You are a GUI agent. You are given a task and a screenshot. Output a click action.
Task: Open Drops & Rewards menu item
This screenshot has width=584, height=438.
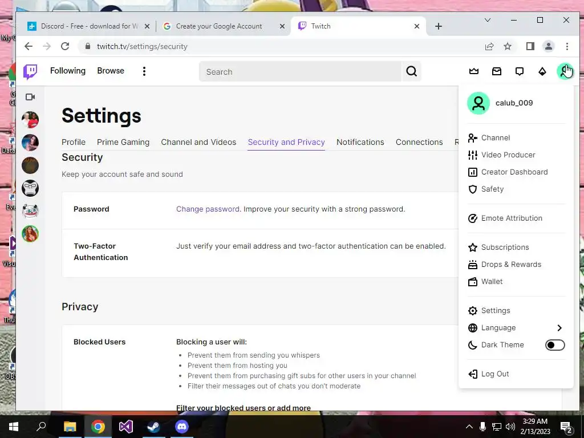point(516,265)
